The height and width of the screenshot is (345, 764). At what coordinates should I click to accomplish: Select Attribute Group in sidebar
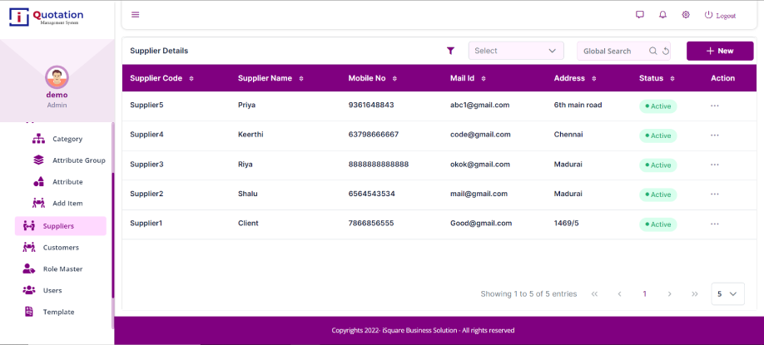pyautogui.click(x=78, y=160)
